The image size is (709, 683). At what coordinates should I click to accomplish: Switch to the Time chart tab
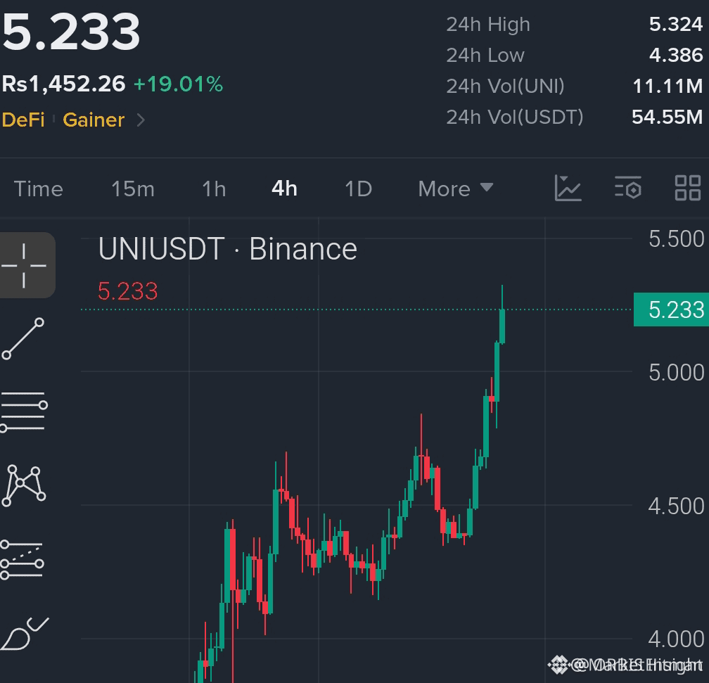[x=39, y=189]
